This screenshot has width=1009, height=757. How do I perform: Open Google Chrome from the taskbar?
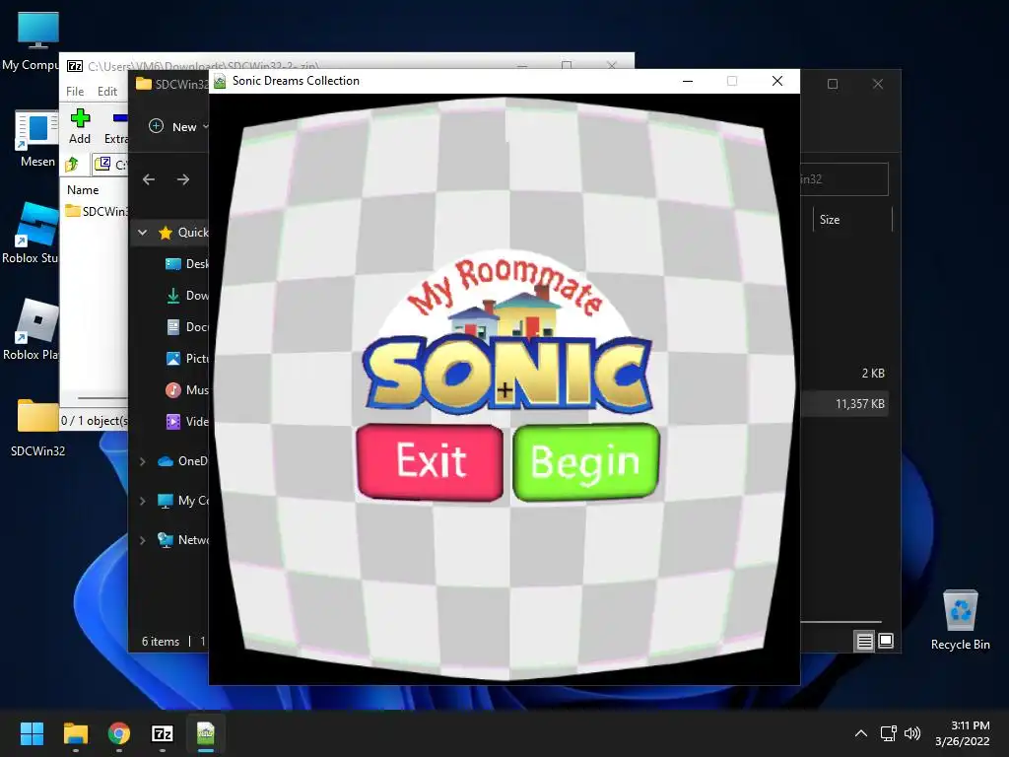click(119, 733)
